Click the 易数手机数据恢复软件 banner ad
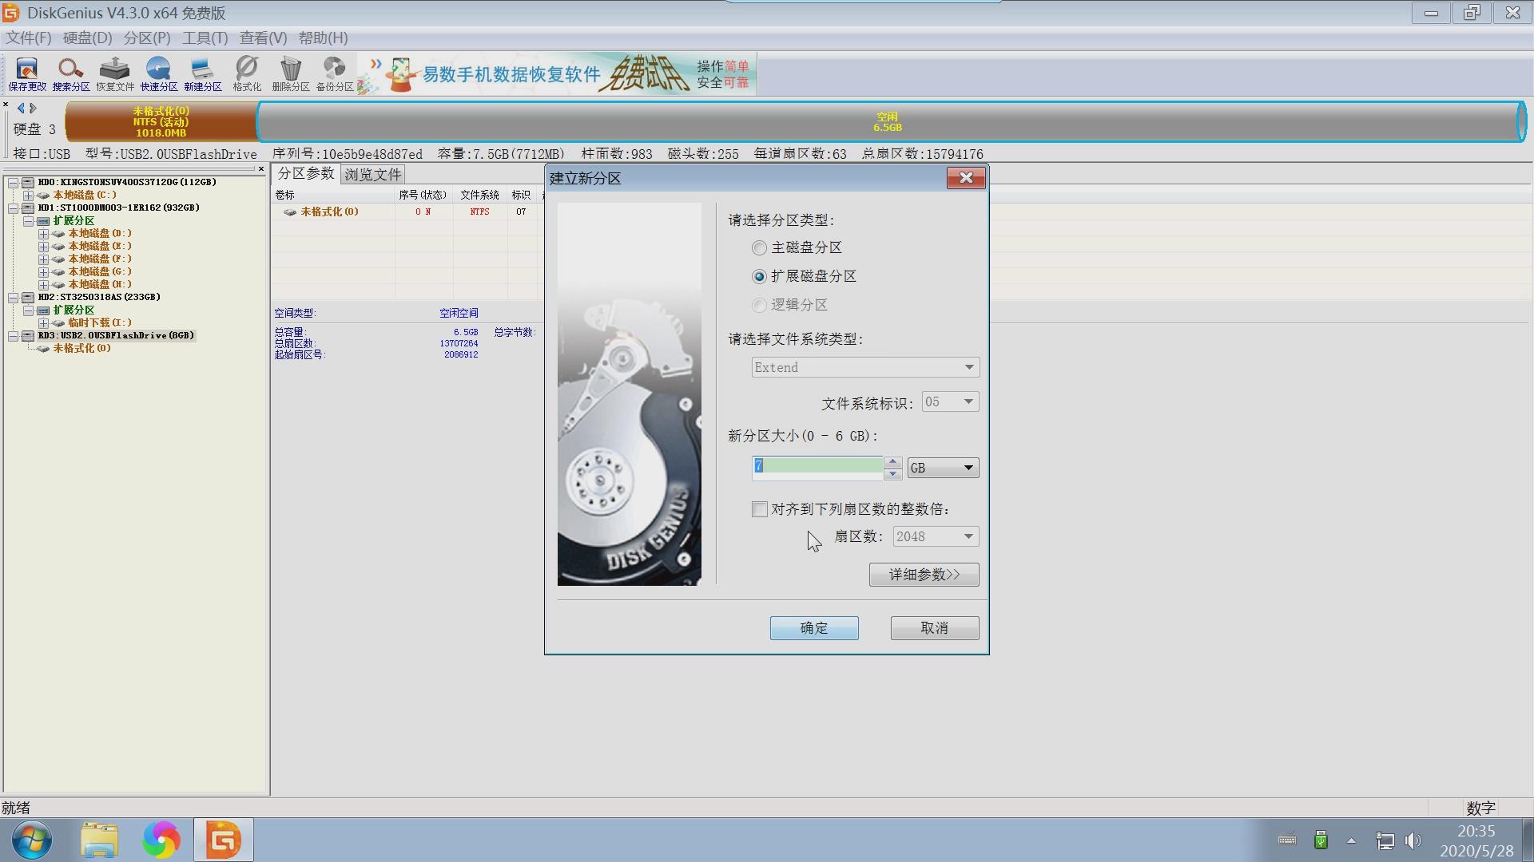 coord(558,74)
